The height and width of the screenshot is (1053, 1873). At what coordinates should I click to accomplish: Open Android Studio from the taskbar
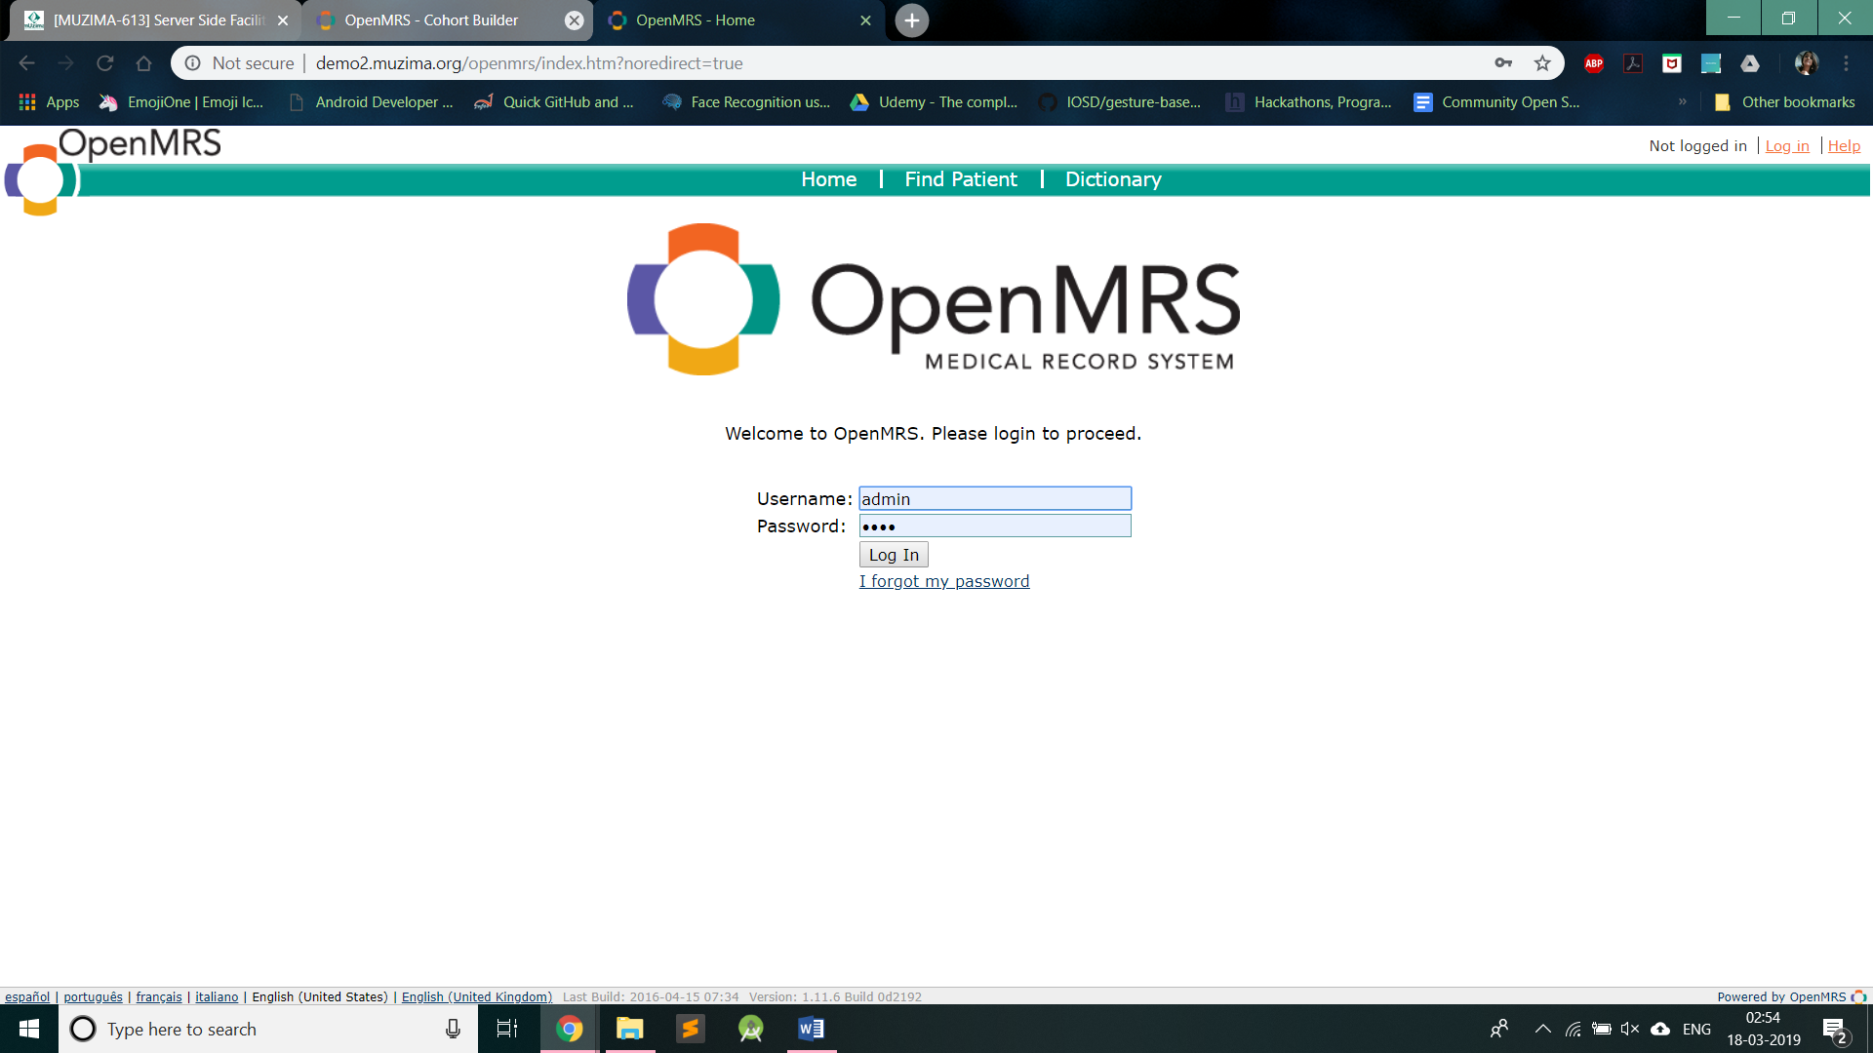tap(751, 1029)
